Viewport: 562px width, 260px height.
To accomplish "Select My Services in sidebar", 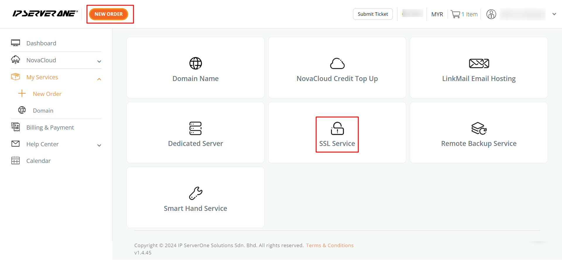I will point(42,77).
